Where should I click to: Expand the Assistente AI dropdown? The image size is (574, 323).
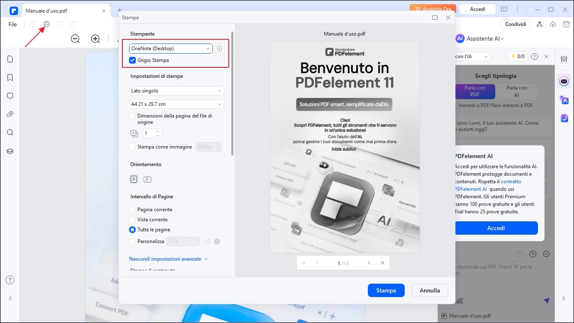[485, 38]
